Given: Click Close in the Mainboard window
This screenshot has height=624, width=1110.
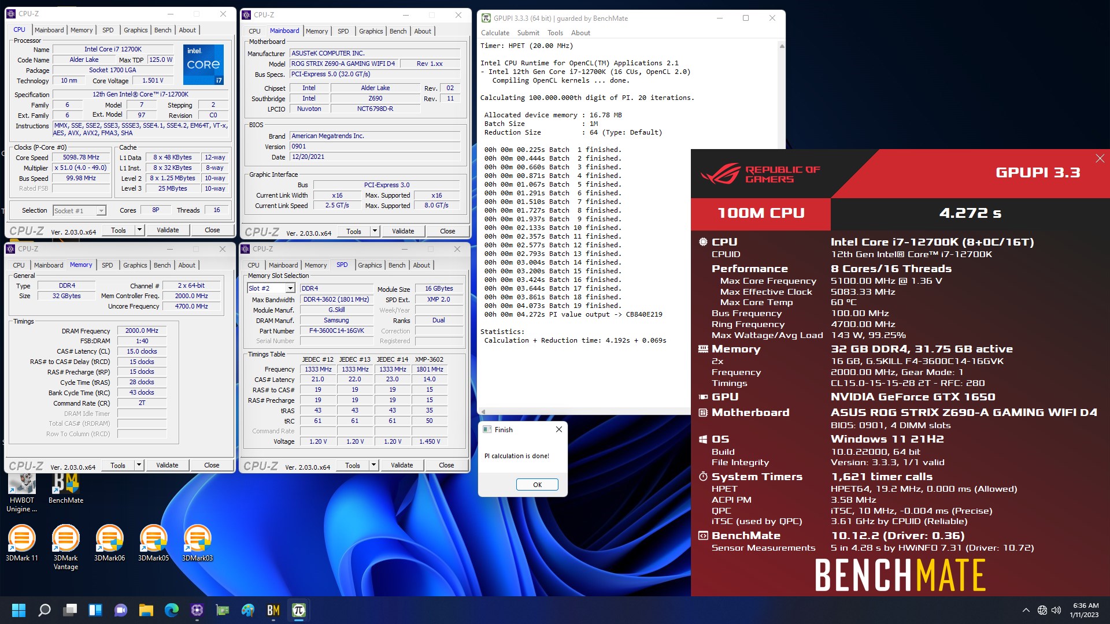Looking at the screenshot, I should (447, 231).
